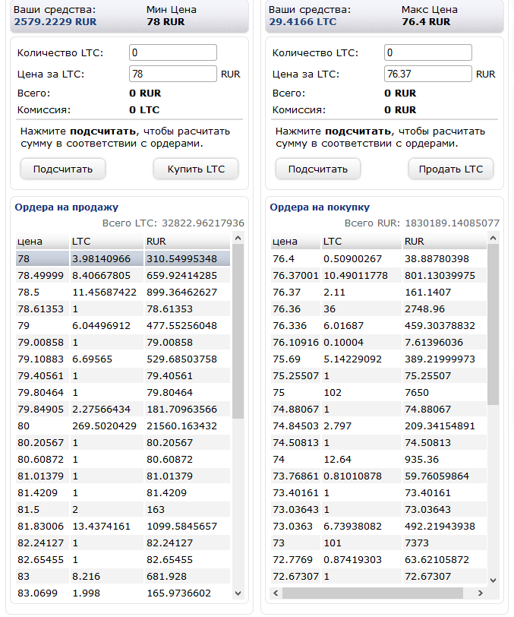Select sell order at price 81.5

pyautogui.click(x=123, y=510)
